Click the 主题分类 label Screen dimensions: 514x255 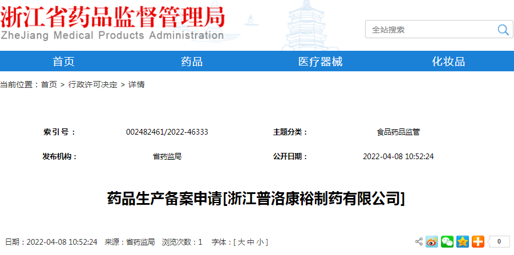(x=290, y=132)
